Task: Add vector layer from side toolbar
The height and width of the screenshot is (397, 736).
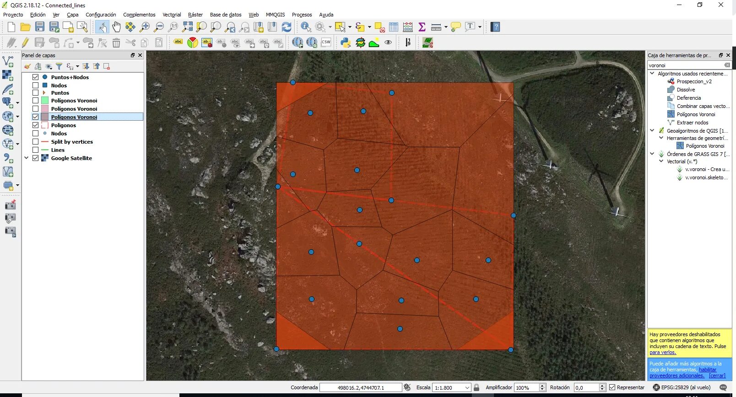Action: 8,61
